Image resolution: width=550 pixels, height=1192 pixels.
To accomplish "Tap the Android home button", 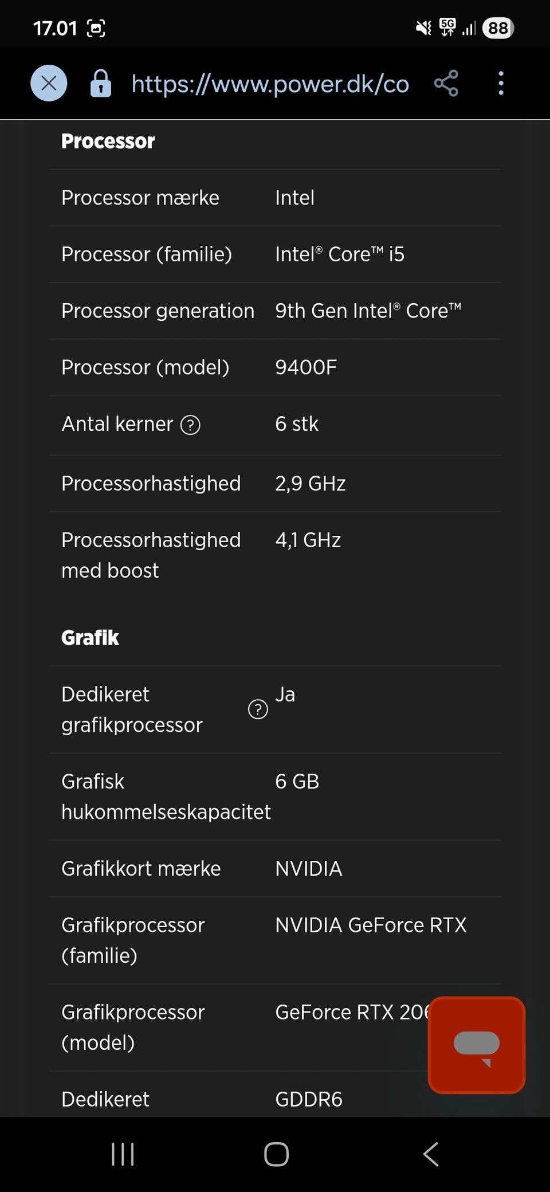I will tap(276, 1154).
